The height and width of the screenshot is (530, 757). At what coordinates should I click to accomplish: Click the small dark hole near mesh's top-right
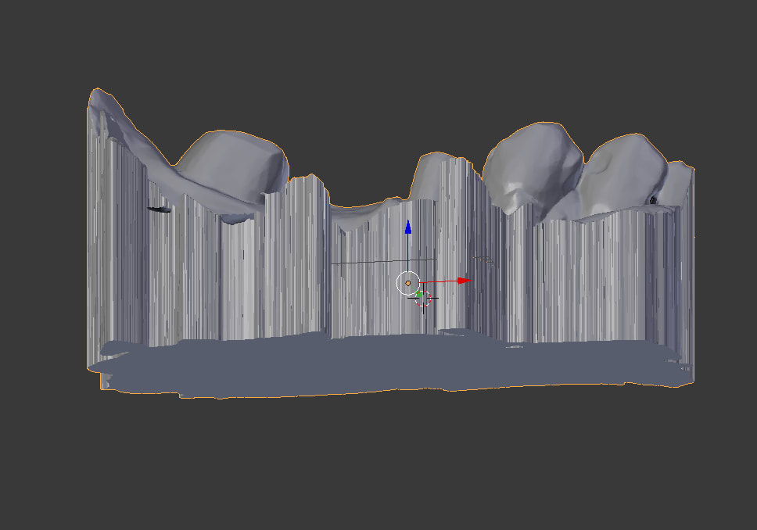(653, 201)
